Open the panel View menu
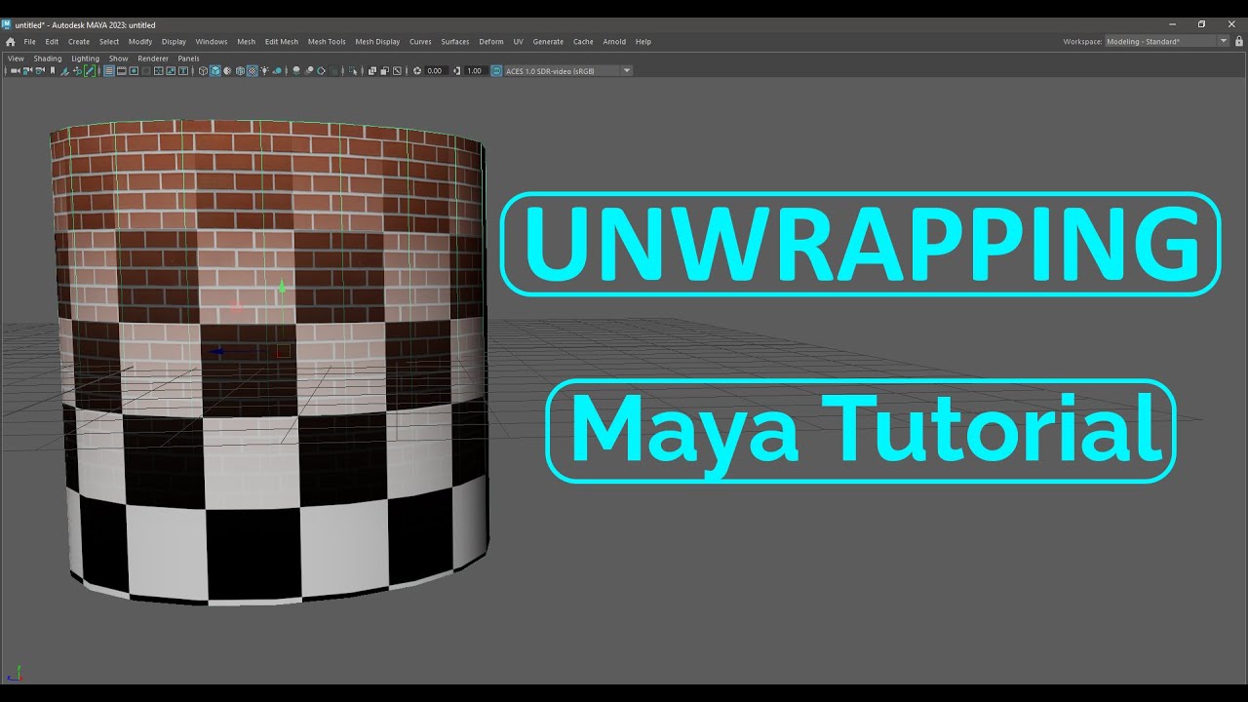This screenshot has height=702, width=1248. (x=16, y=58)
